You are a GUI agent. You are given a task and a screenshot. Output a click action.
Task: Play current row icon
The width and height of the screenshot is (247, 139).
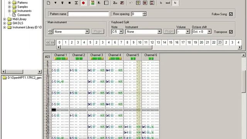coord(76,3)
